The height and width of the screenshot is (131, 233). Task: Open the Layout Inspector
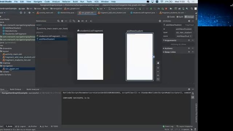pyautogui.click(x=184, y=126)
